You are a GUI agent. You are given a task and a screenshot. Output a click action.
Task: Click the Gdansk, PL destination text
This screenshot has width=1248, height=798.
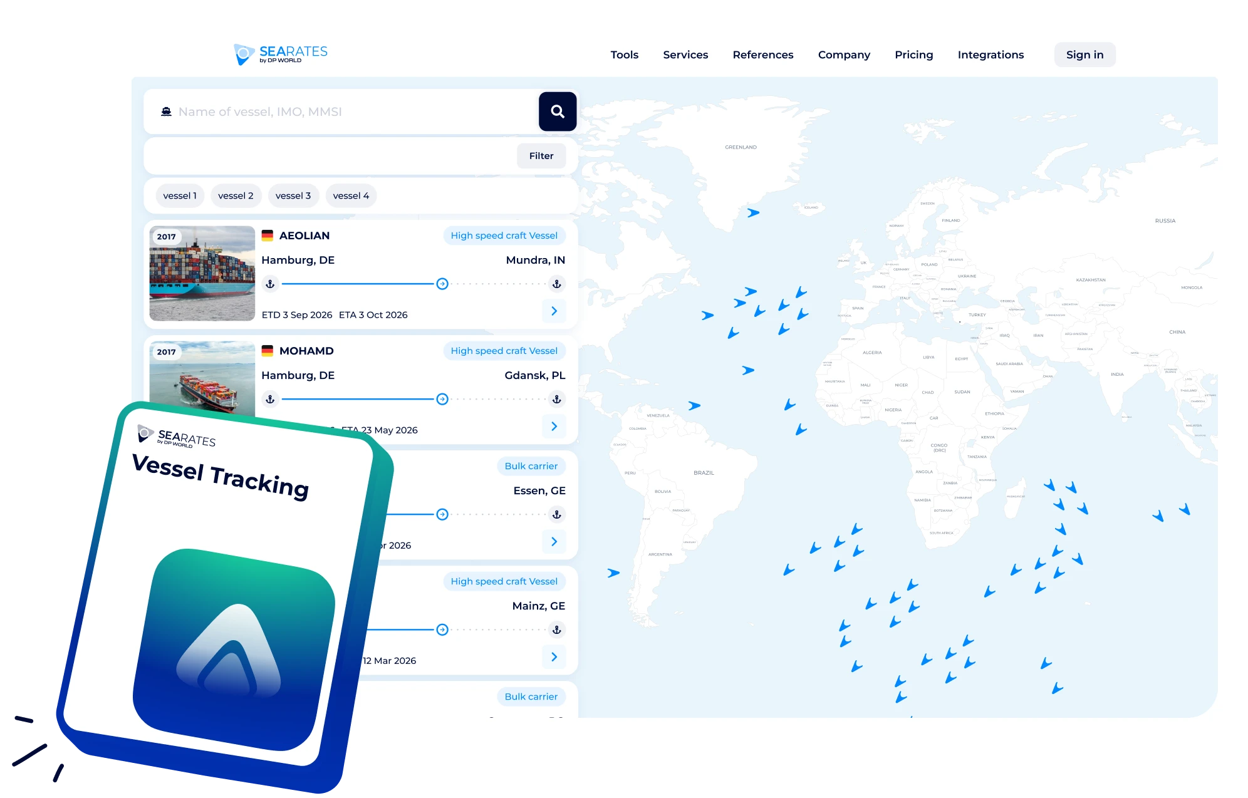click(535, 375)
